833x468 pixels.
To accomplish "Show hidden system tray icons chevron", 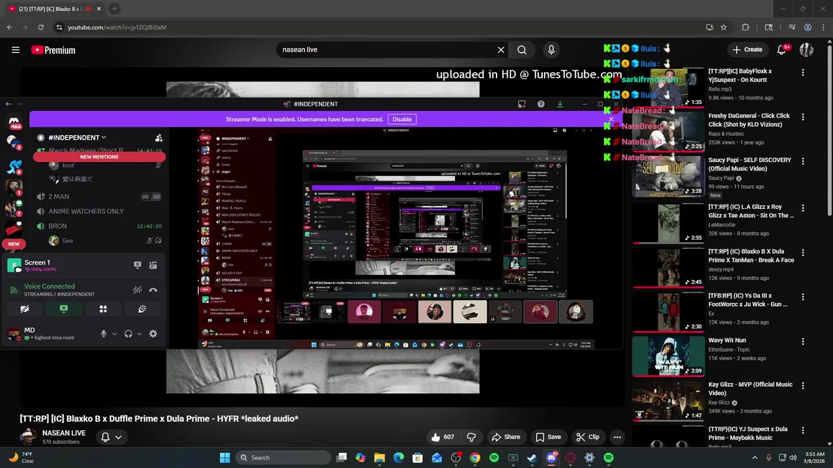I will pos(756,458).
